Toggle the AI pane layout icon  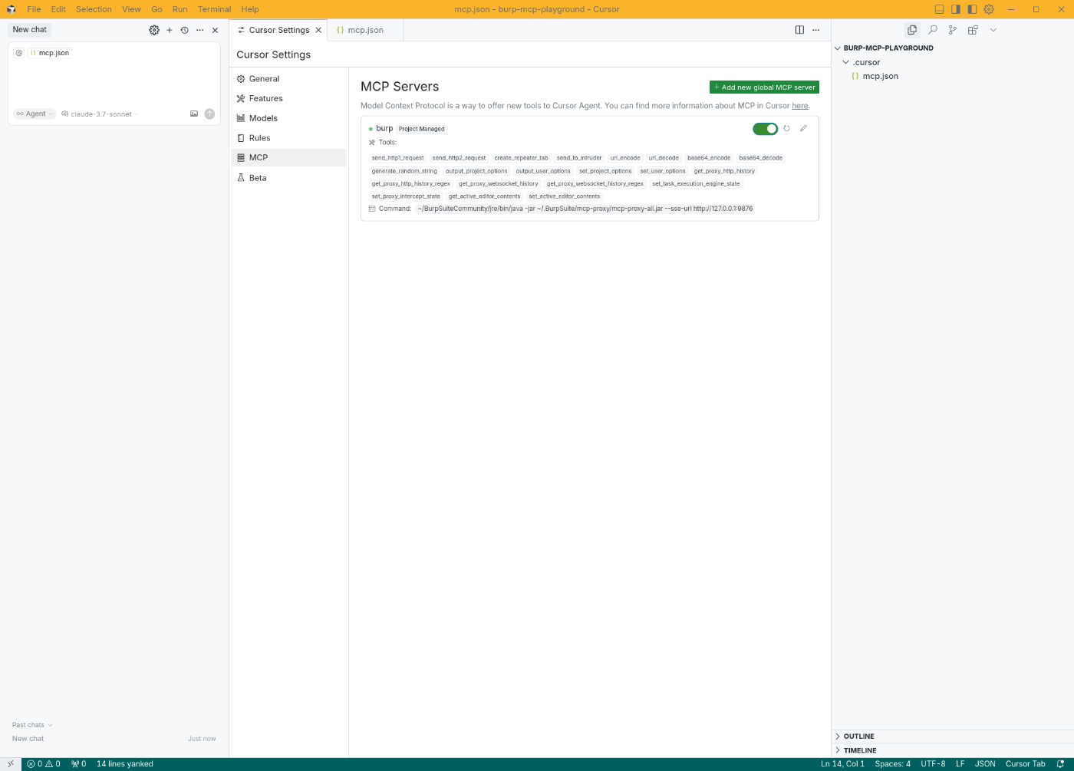[x=956, y=9]
